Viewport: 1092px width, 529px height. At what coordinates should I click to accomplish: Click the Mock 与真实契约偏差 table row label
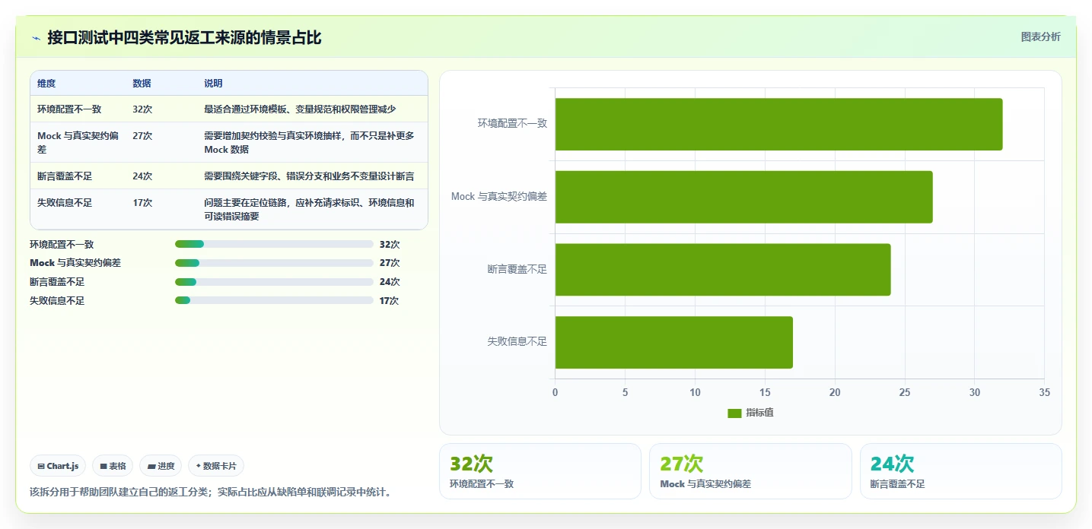pyautogui.click(x=78, y=143)
